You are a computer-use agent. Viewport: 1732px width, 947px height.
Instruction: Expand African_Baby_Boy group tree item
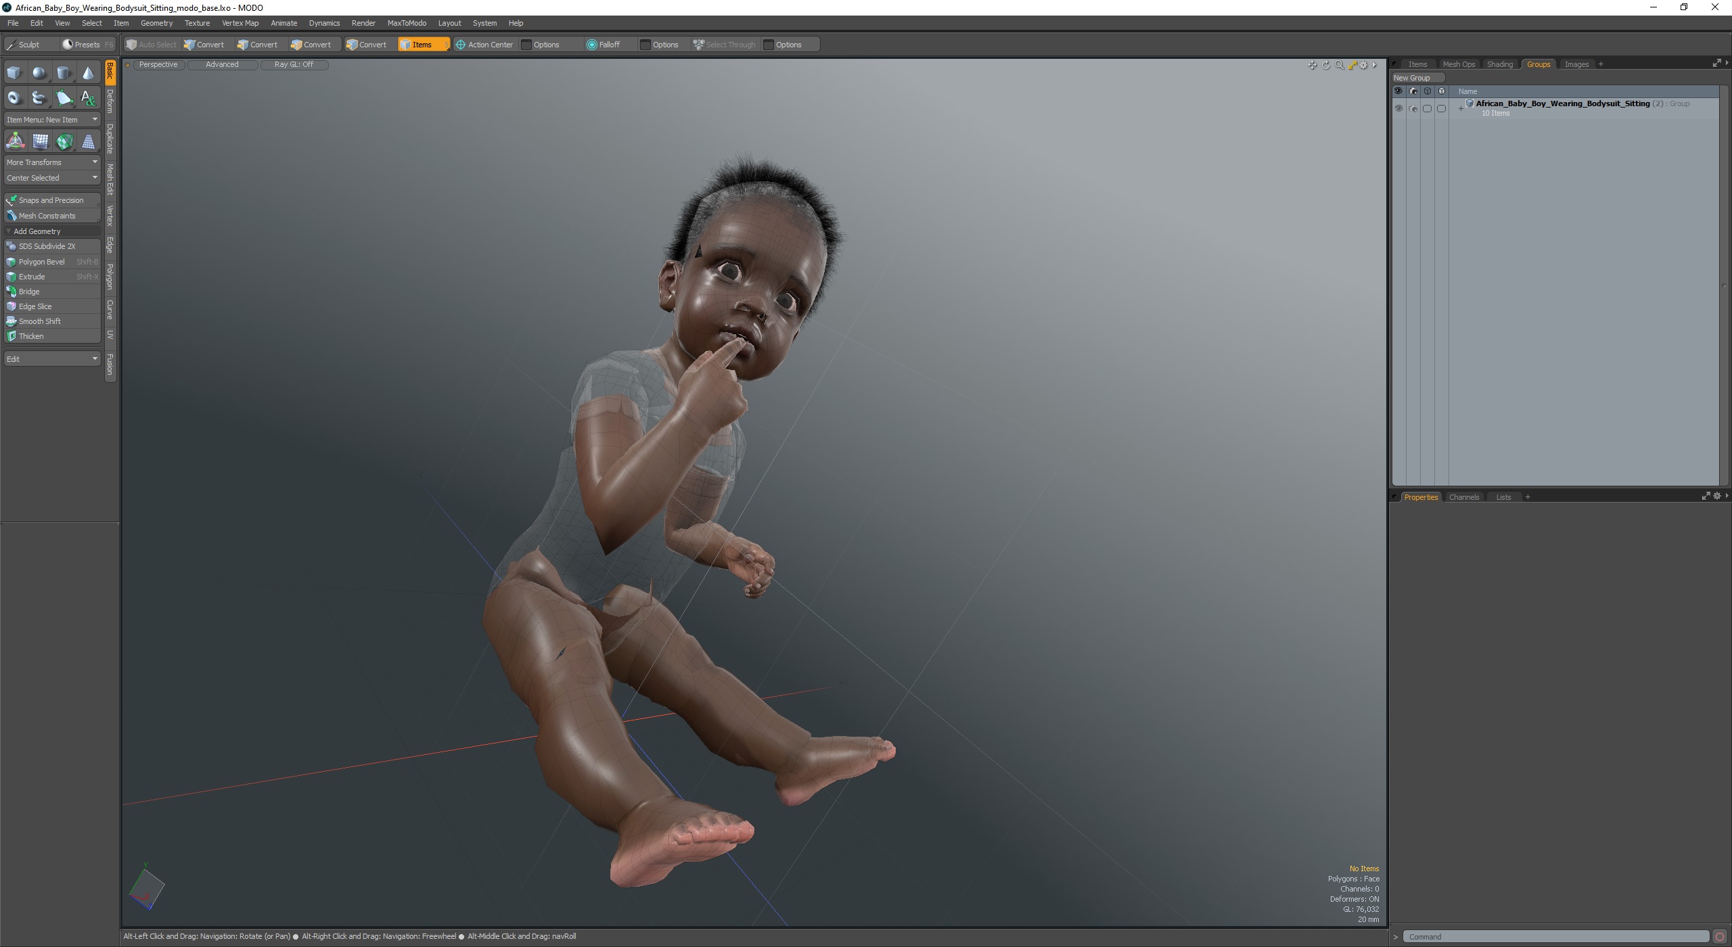tap(1461, 108)
